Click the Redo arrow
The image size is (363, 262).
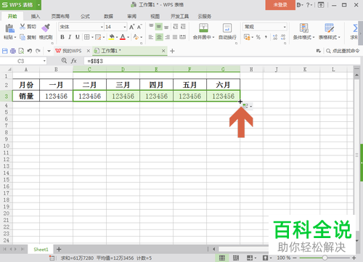click(38, 51)
